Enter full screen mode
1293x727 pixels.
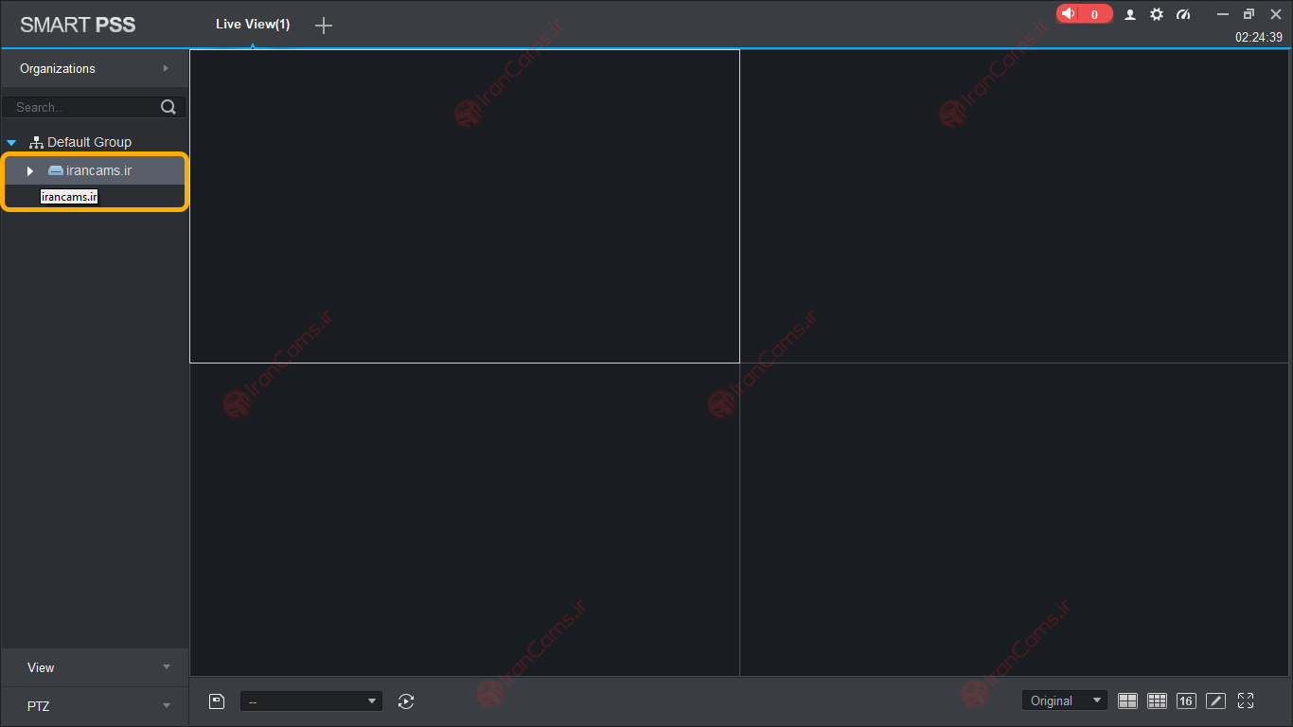tap(1246, 700)
